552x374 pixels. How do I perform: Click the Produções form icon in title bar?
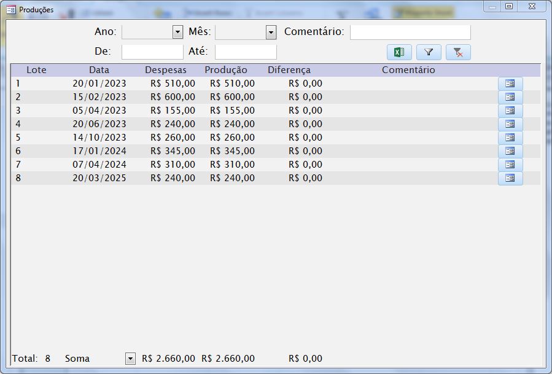10,10
